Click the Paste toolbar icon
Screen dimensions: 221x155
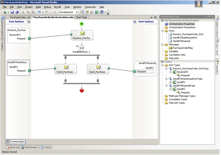[x=33, y=12]
